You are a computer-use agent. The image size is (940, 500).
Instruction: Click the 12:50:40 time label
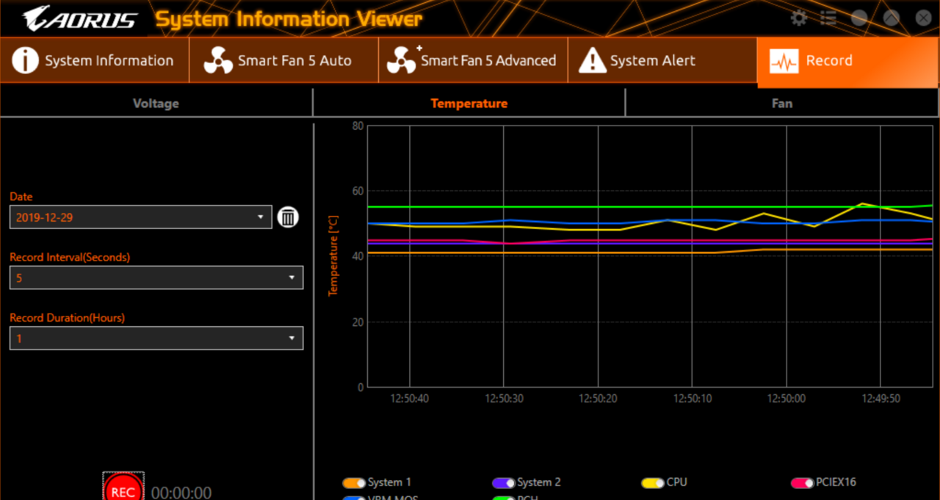click(x=409, y=399)
